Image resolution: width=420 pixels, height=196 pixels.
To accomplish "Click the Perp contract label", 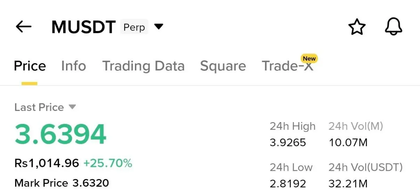I will [134, 27].
